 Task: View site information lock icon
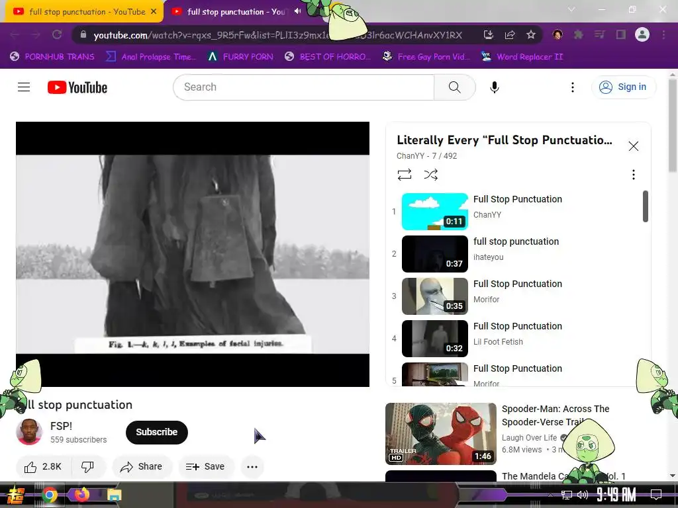coord(83,34)
